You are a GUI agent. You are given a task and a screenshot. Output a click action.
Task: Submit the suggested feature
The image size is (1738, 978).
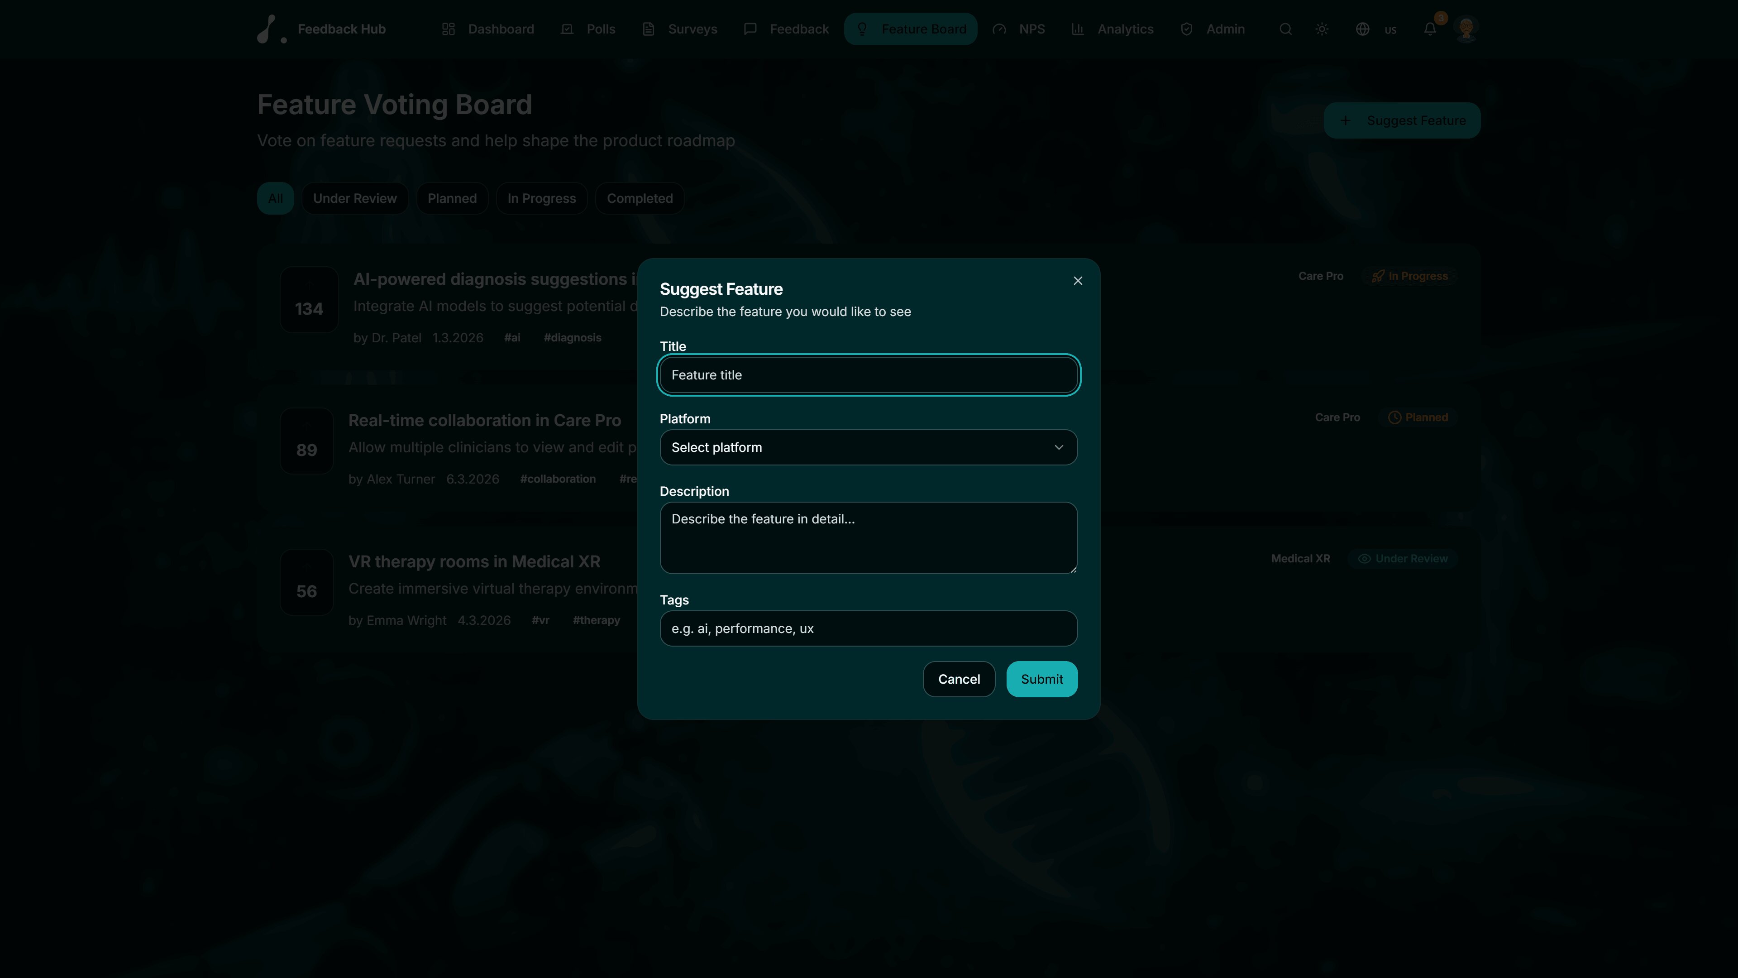1042,679
